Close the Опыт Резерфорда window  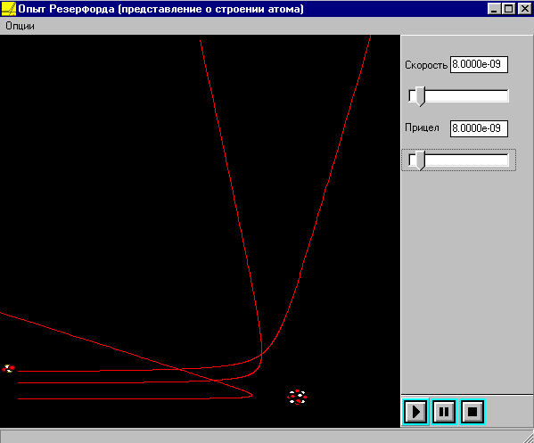click(524, 9)
